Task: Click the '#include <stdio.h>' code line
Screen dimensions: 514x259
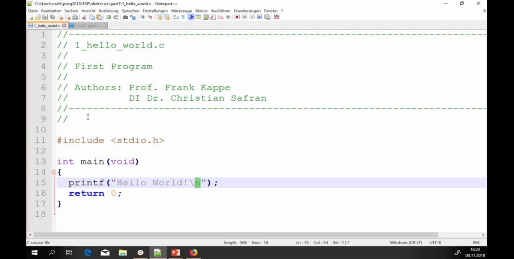Action: coord(111,141)
